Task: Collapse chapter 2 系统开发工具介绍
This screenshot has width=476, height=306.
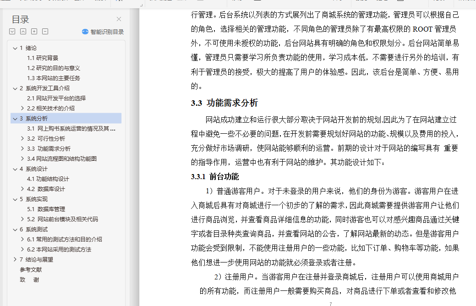Action: coord(15,88)
